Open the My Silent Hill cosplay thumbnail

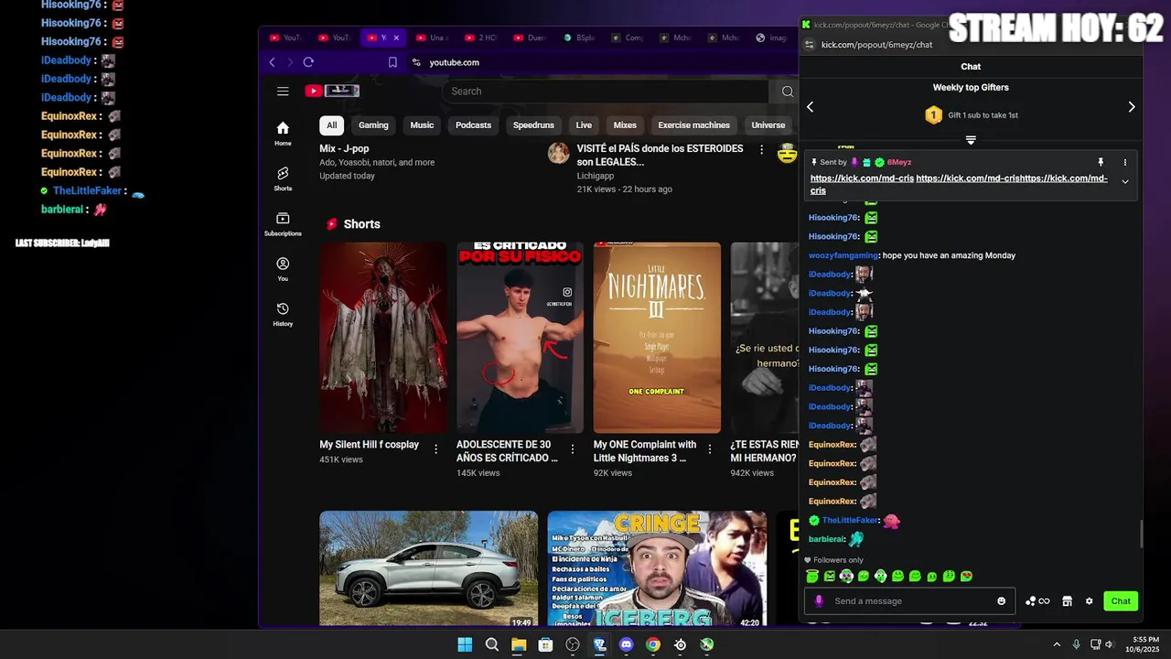point(382,337)
